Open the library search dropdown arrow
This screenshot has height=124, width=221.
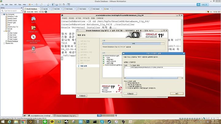pyautogui.click(x=21, y=11)
